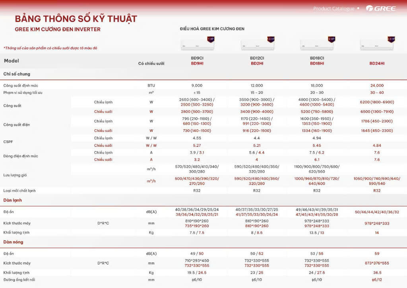Click outdoor noise value '49 / 50'
The image size is (407, 288).
[x=197, y=253]
